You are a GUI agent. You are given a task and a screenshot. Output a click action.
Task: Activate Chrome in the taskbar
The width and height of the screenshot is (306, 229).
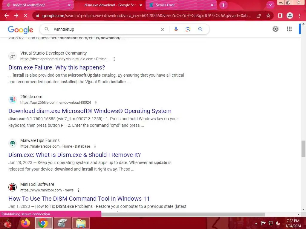[43, 223]
